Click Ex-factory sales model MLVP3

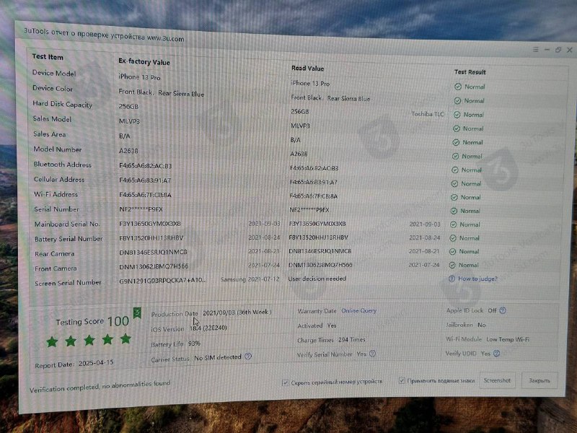tap(129, 121)
